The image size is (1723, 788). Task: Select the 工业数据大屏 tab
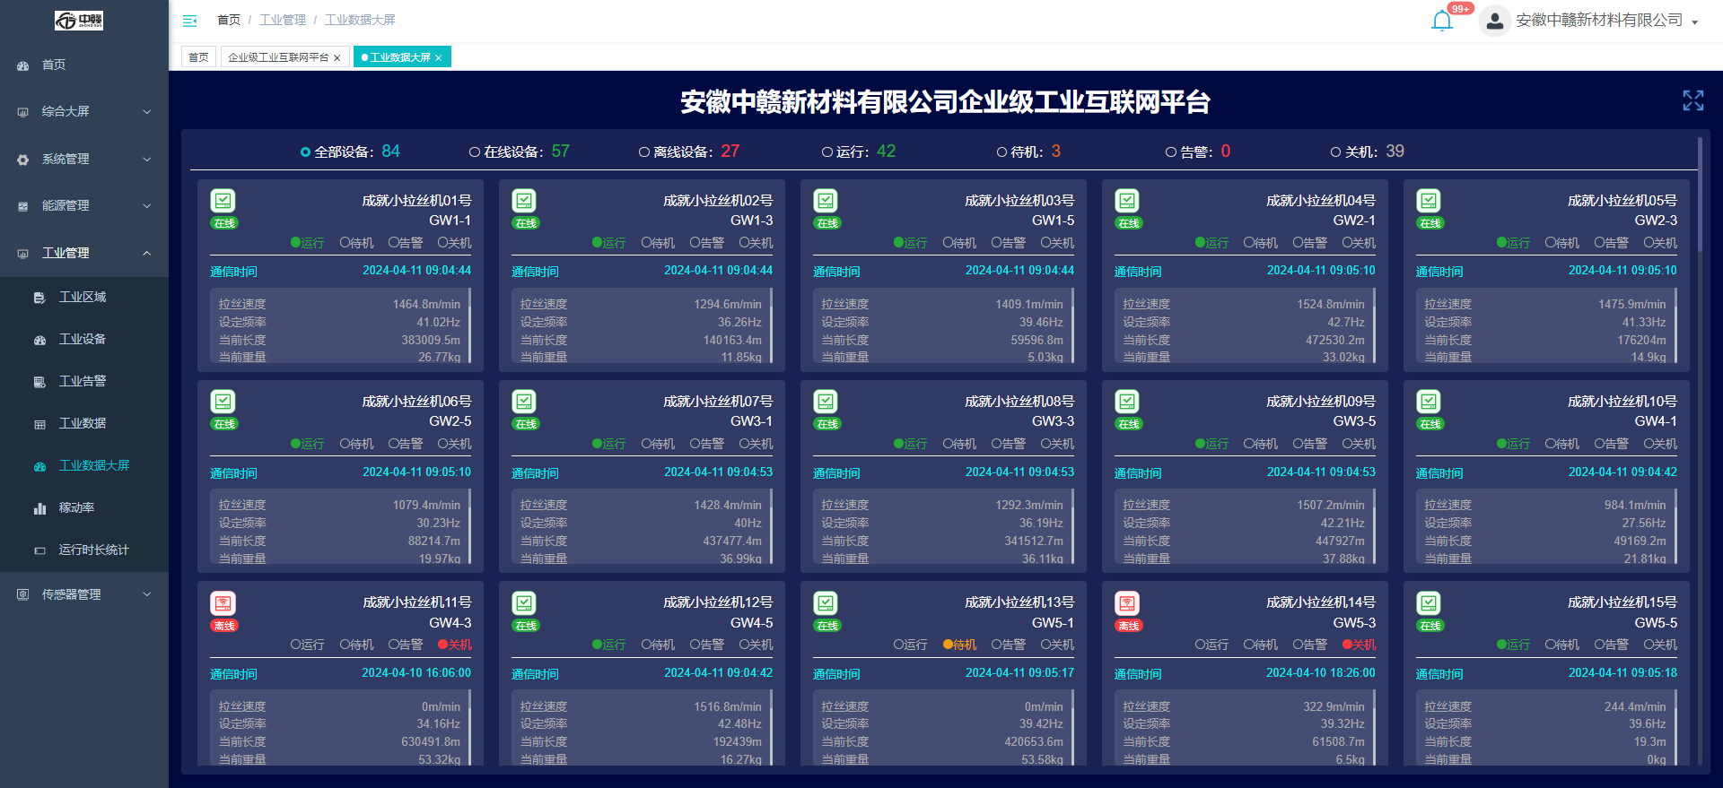click(x=400, y=57)
